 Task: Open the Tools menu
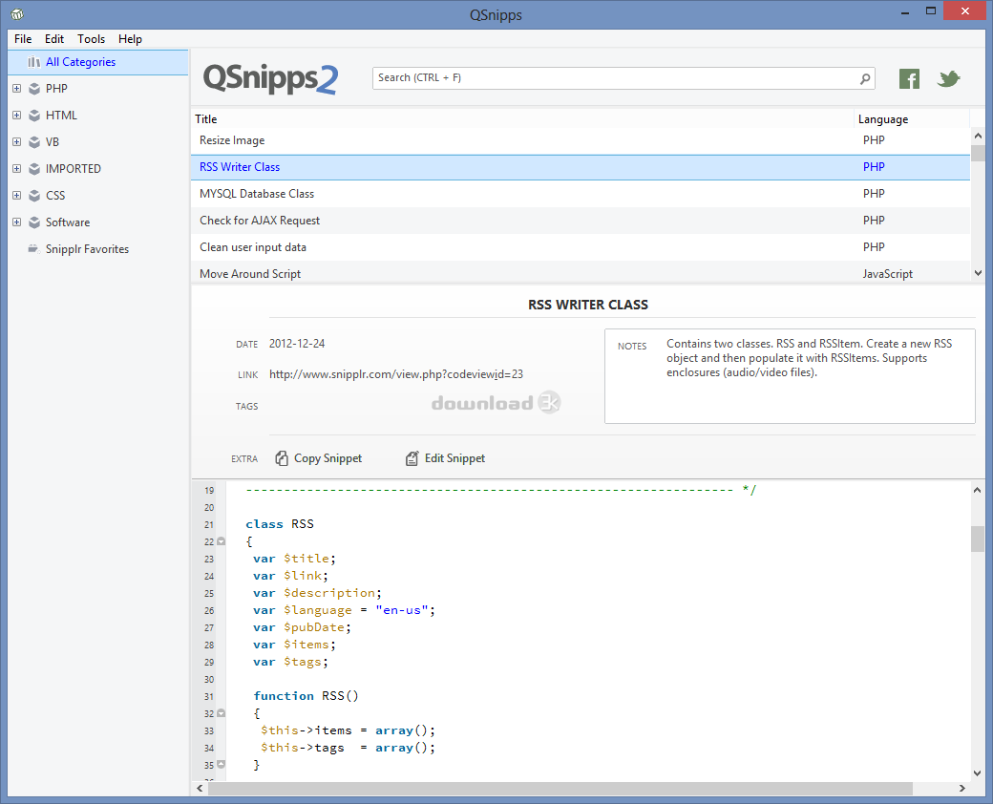(x=92, y=39)
